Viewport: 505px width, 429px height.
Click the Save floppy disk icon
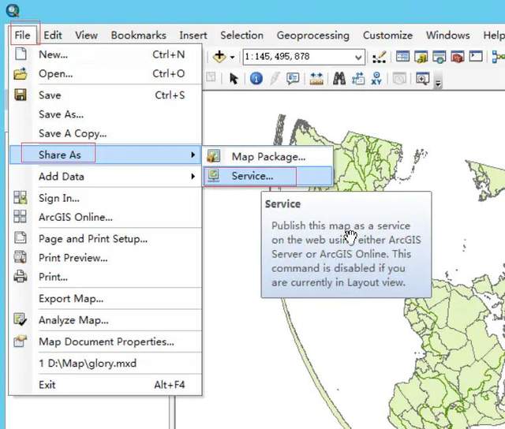pos(21,95)
